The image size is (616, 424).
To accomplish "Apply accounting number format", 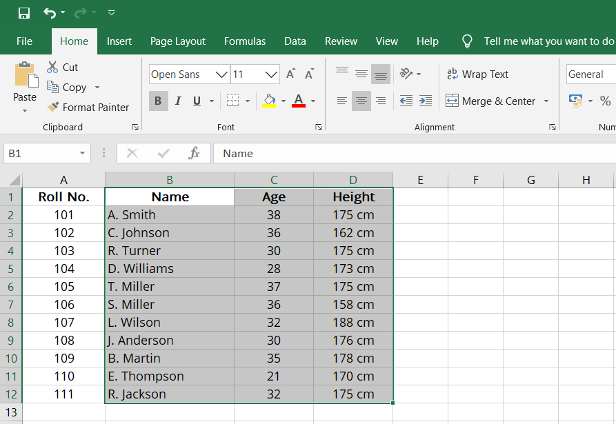I will (x=576, y=101).
